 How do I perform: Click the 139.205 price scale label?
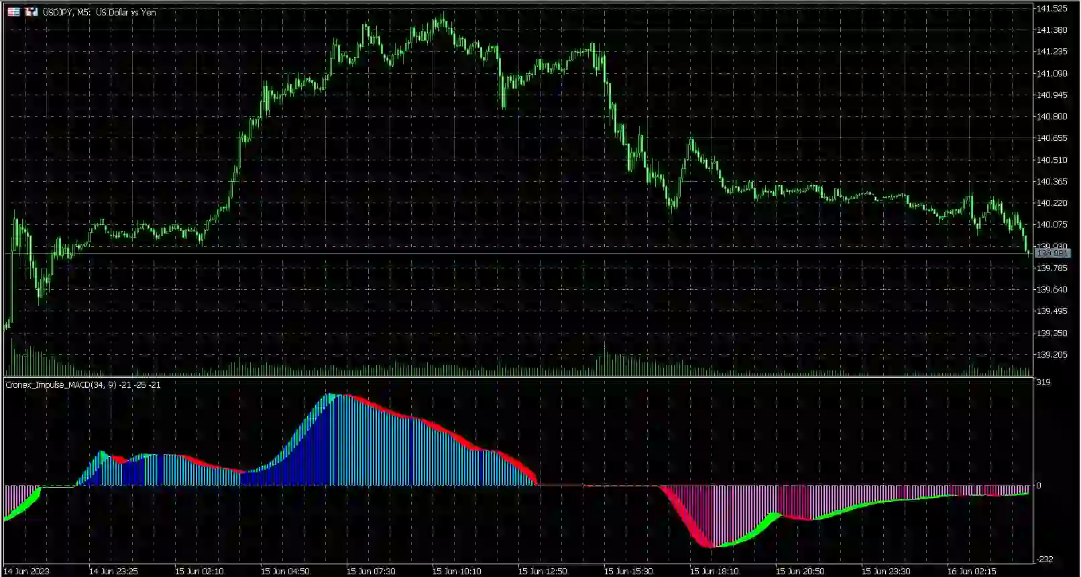tap(1051, 355)
